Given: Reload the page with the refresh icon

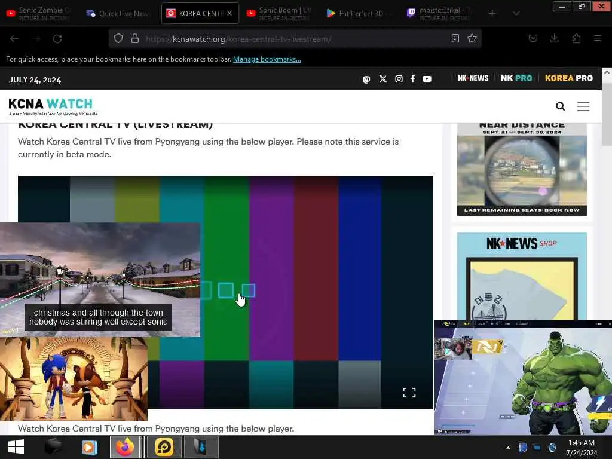Looking at the screenshot, I should (x=57, y=39).
